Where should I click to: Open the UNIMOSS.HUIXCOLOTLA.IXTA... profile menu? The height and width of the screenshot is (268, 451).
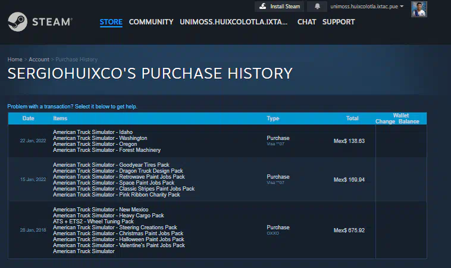(x=234, y=22)
